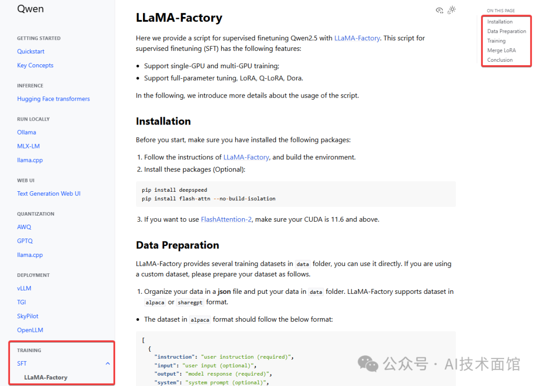Jump to Merge LoRA in page contents

click(501, 50)
